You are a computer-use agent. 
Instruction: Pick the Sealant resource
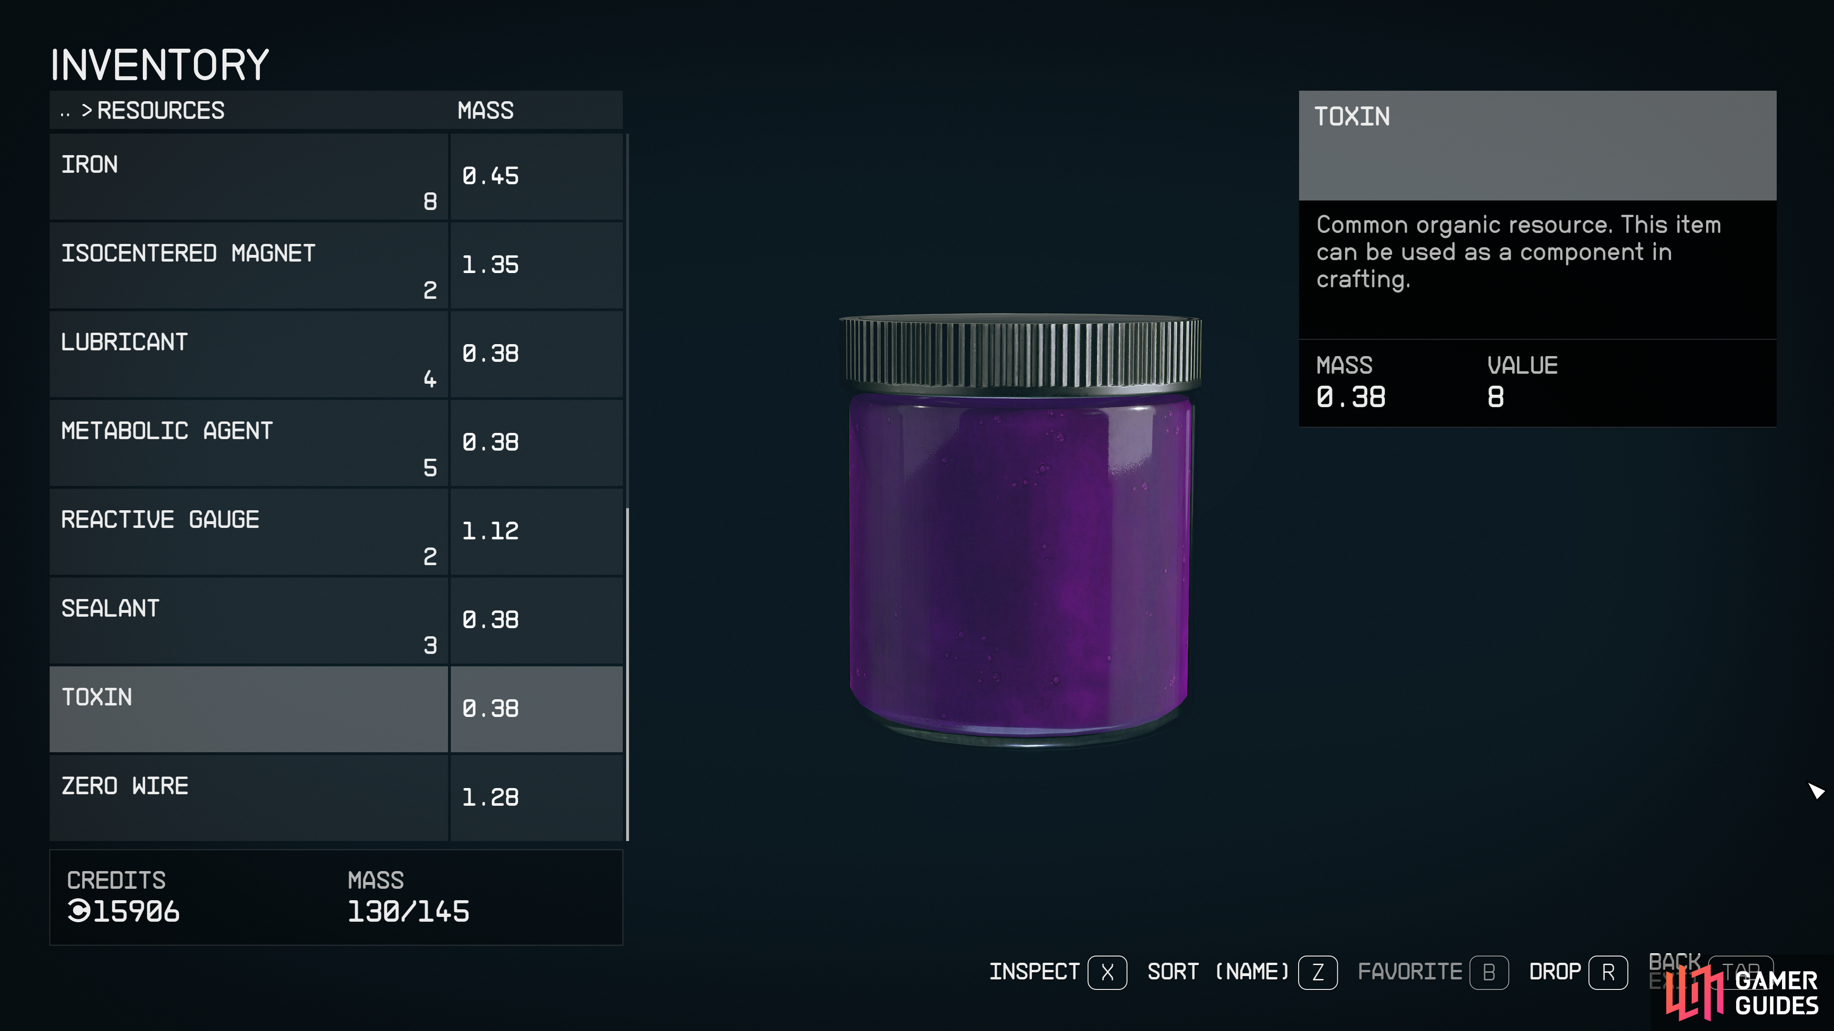pos(336,621)
